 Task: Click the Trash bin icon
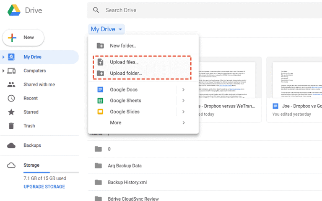coord(11,126)
